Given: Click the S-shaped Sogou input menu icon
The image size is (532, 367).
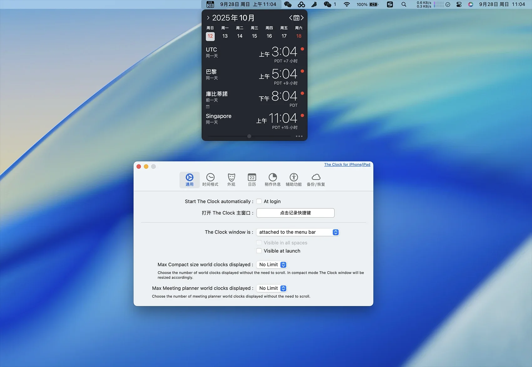Looking at the screenshot, I should click(390, 4).
